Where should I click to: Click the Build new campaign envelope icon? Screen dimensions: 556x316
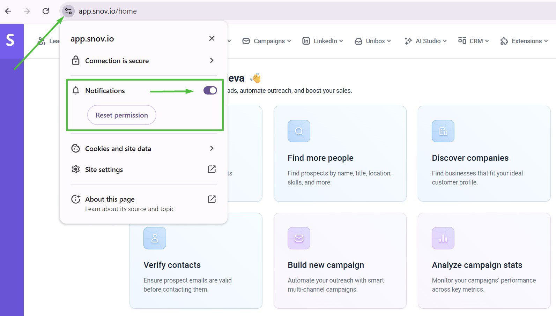[299, 238]
